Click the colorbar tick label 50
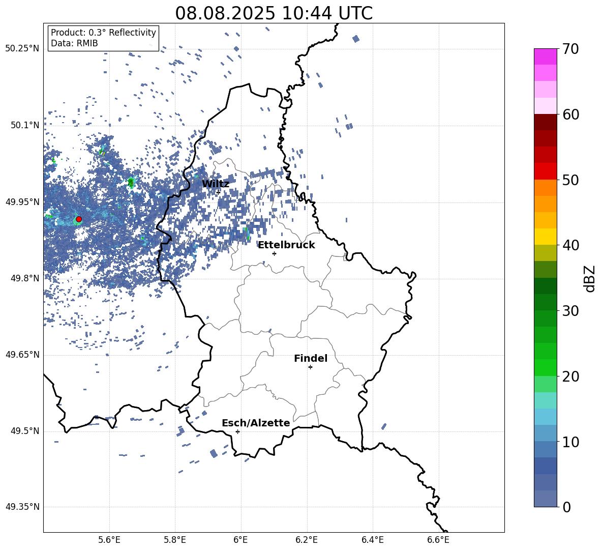 570,180
